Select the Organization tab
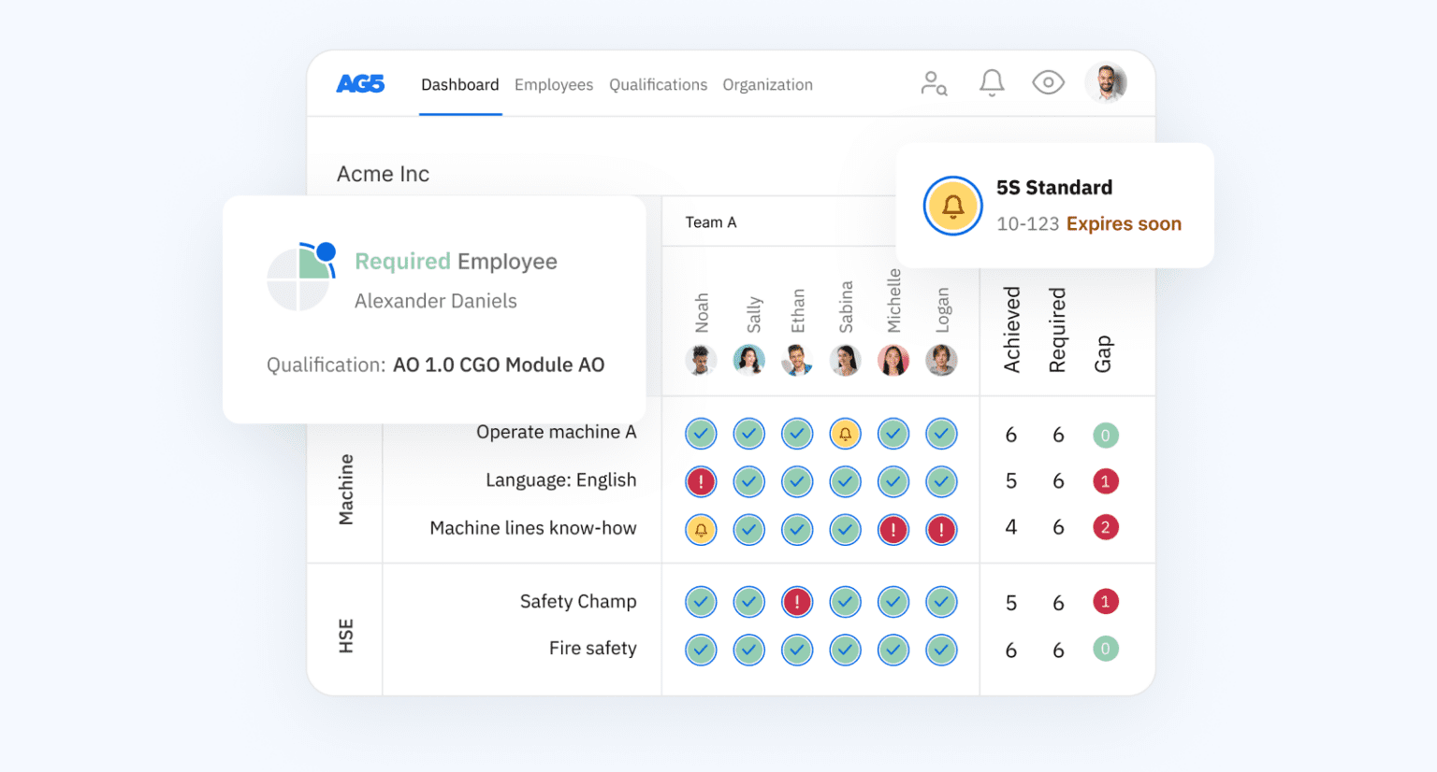The height and width of the screenshot is (772, 1437). tap(767, 85)
